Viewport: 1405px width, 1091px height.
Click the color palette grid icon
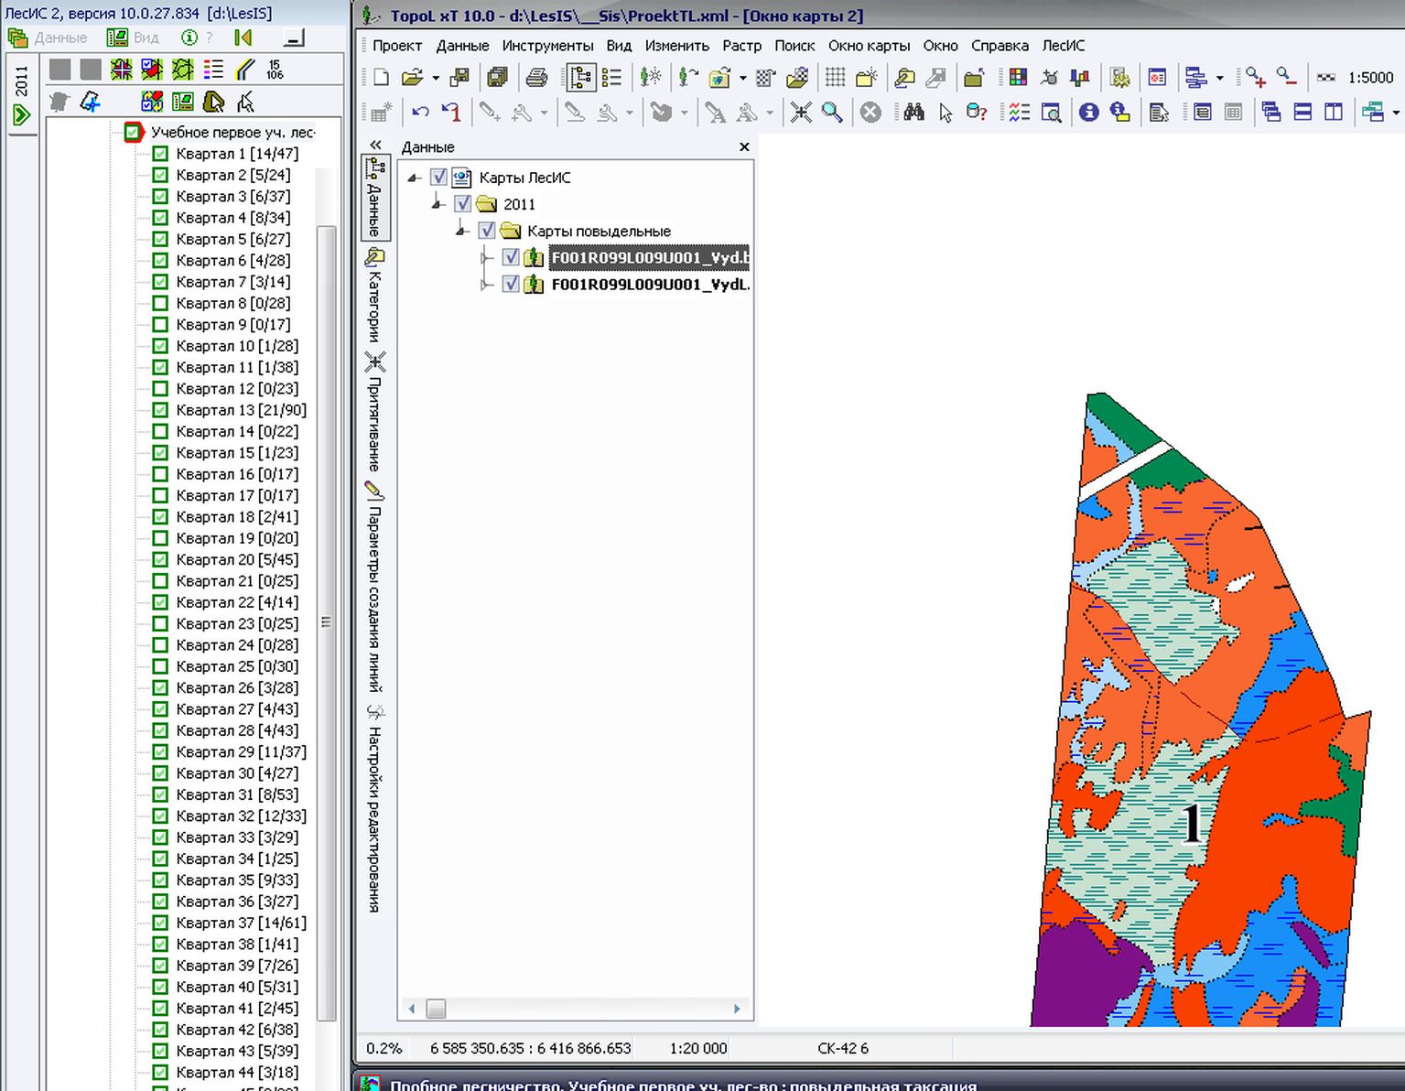coord(1018,79)
